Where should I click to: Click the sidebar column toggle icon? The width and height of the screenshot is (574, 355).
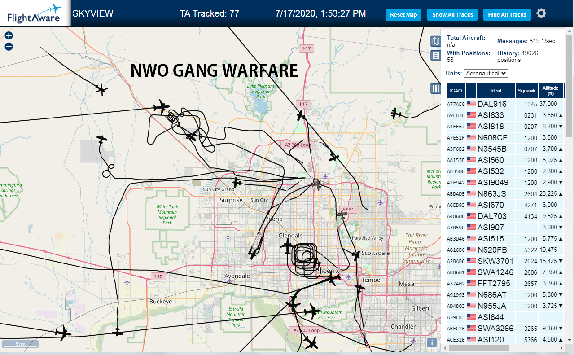click(x=436, y=88)
